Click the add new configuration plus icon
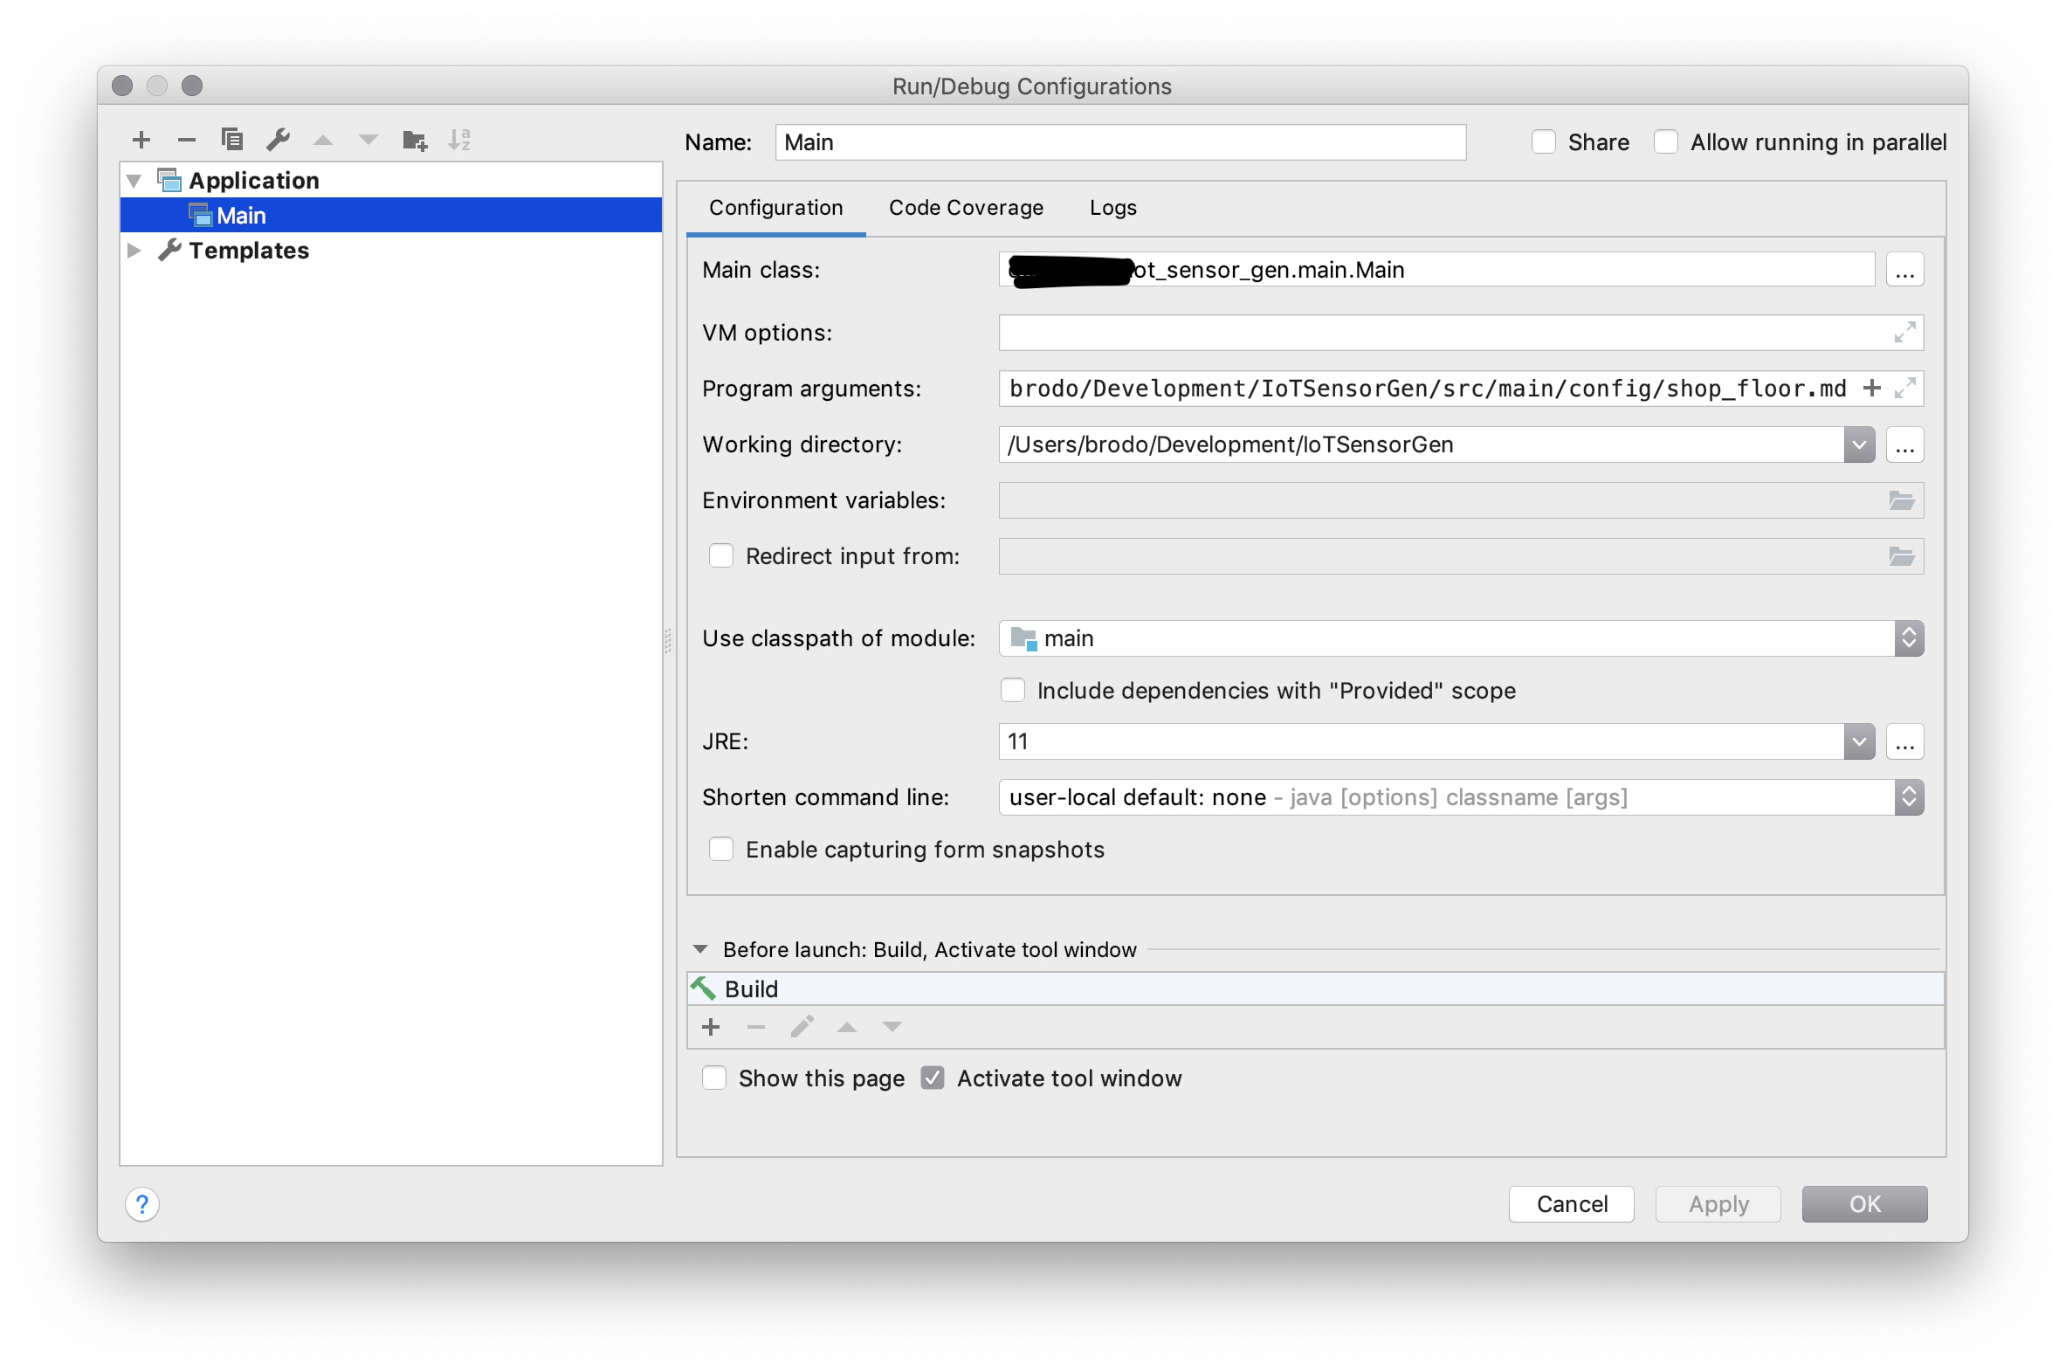Viewport: 2066px width, 1371px height. [x=141, y=140]
